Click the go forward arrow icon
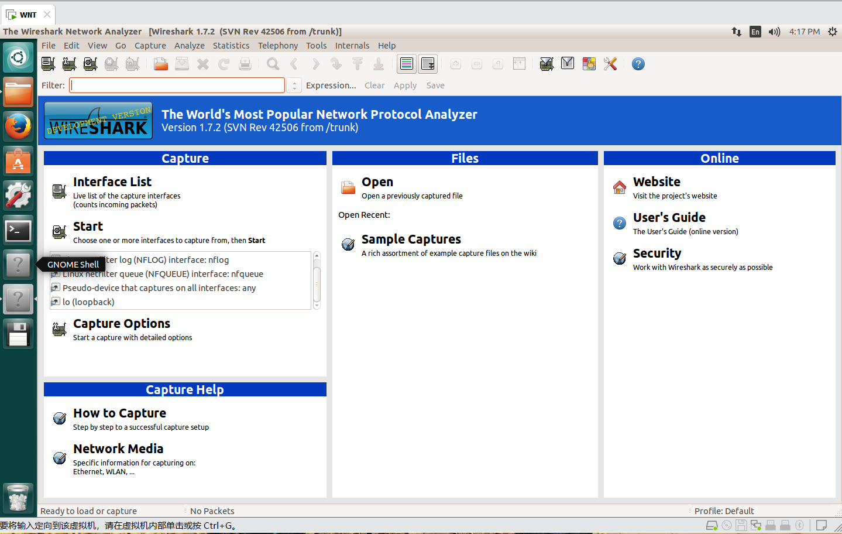 point(315,64)
